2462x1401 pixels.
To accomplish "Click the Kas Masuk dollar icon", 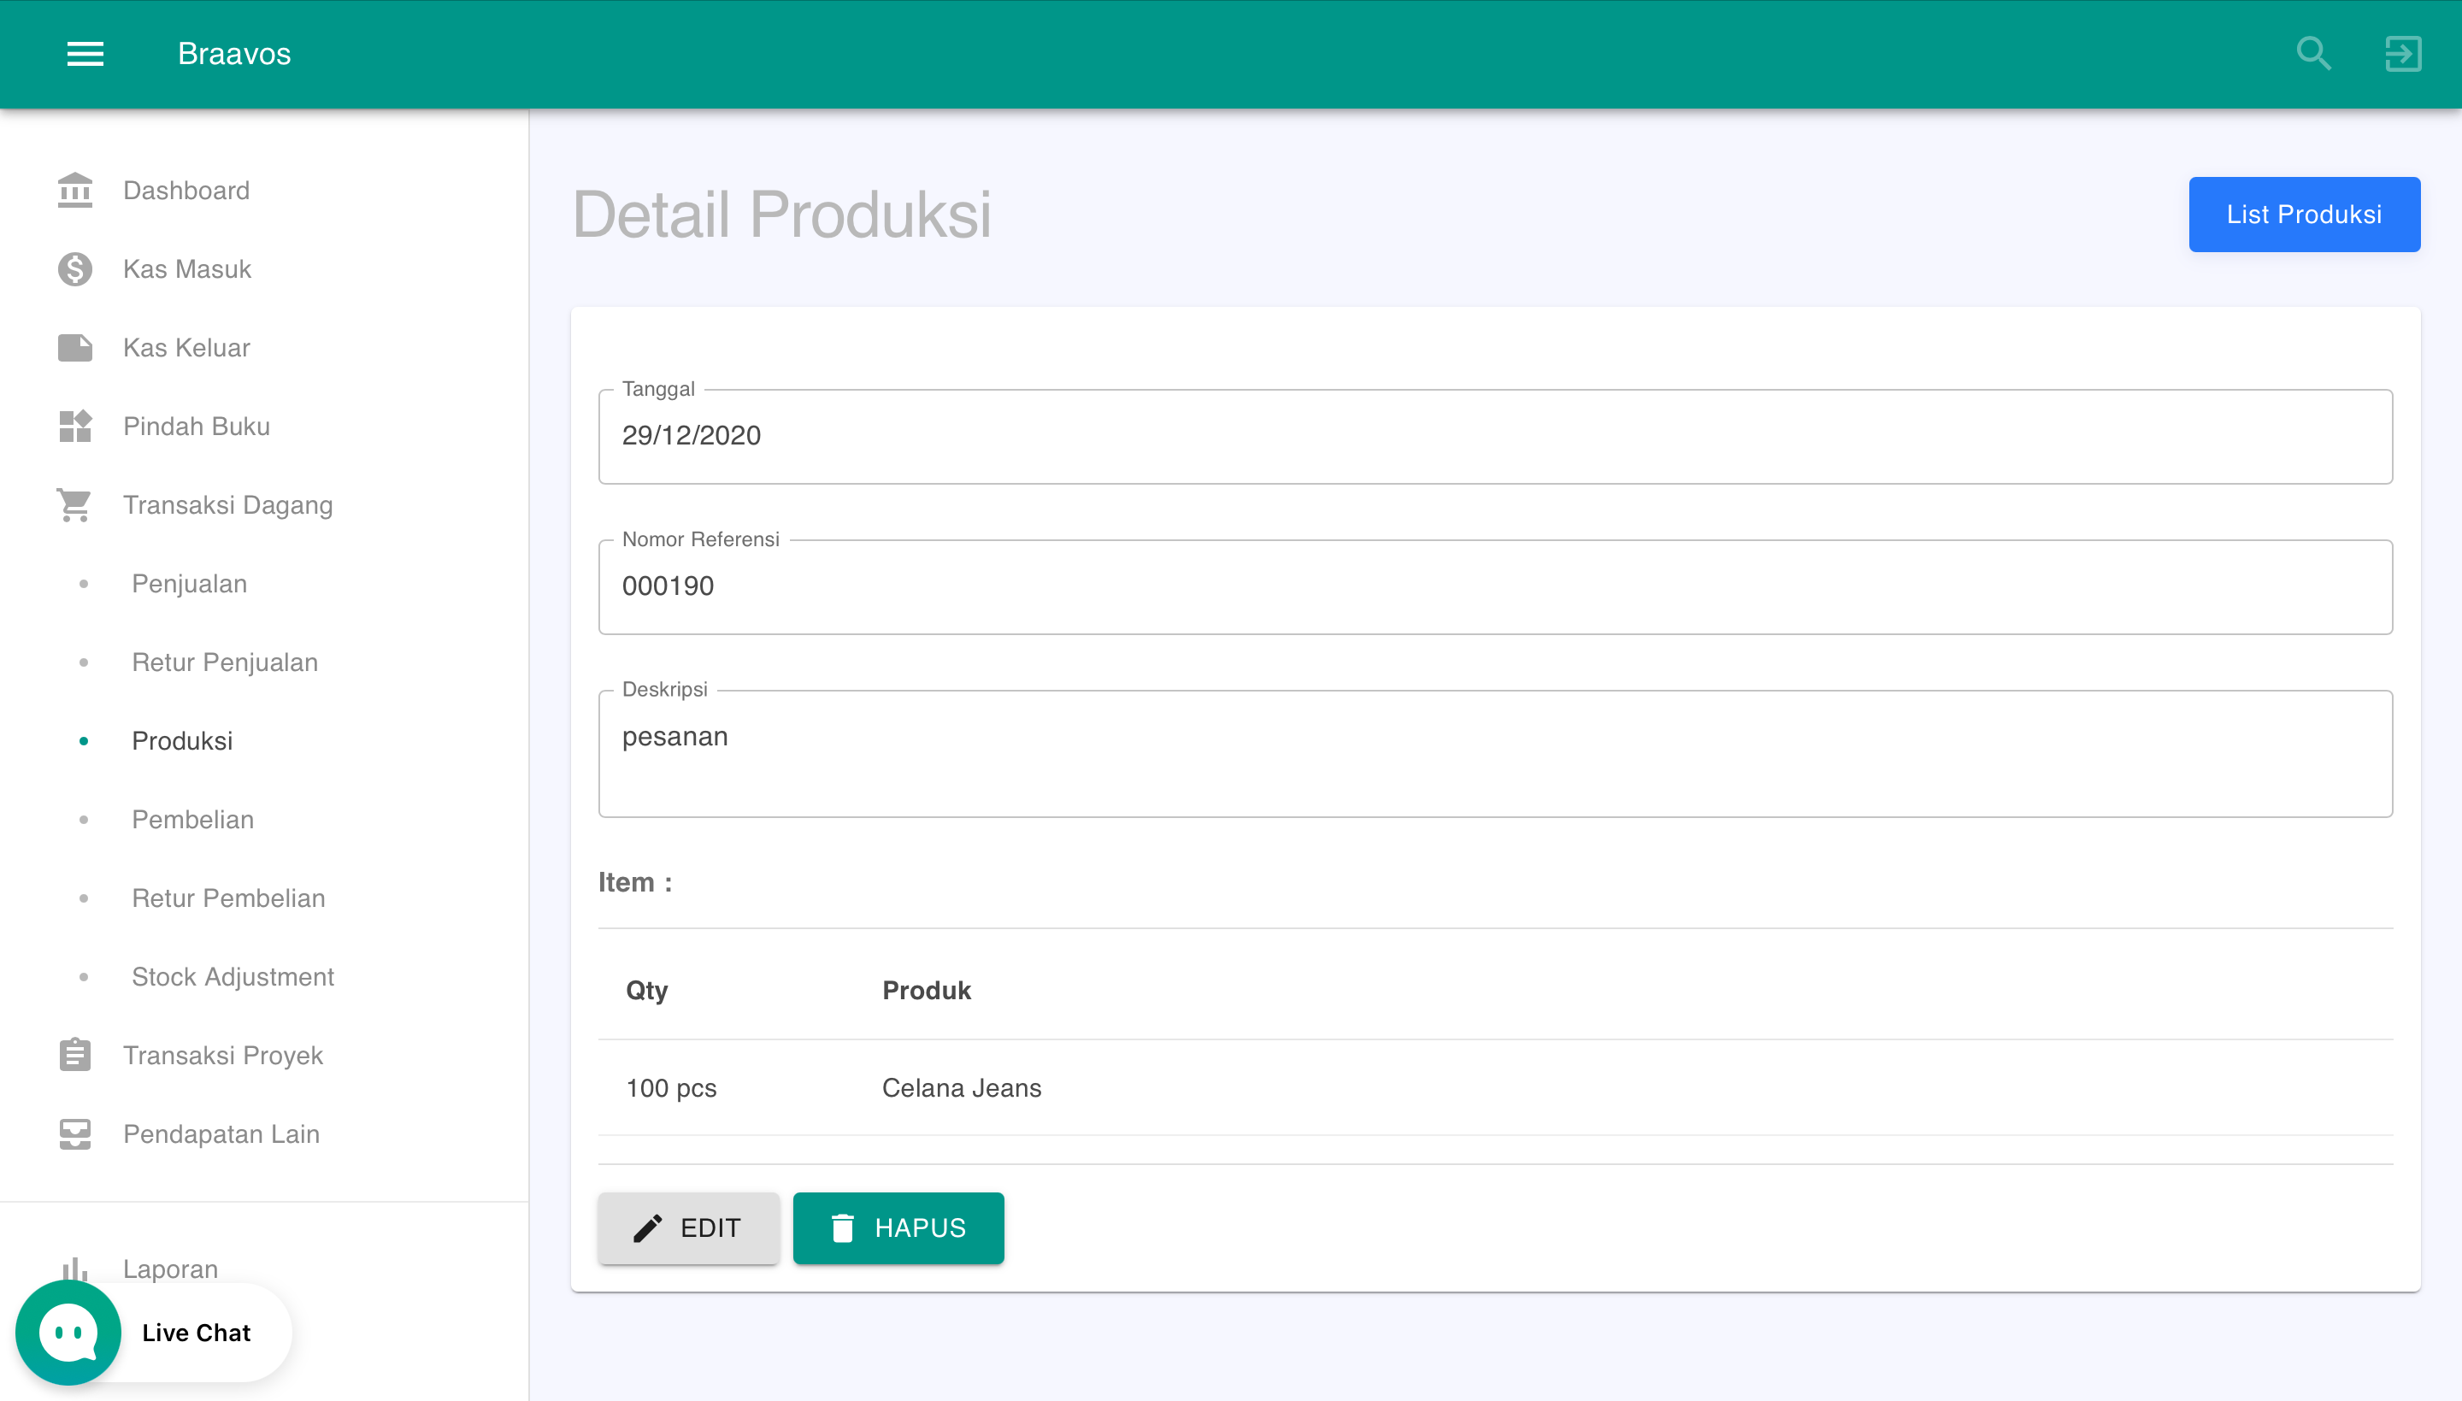I will point(75,269).
